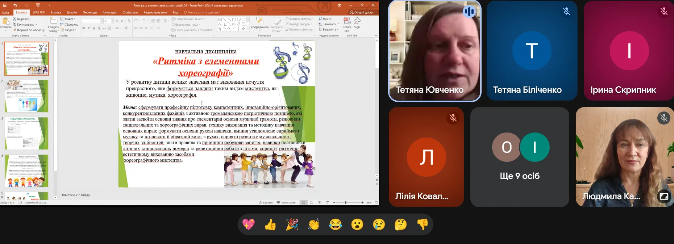Send the thumbs down reaction
This screenshot has width=674, height=244.
point(423,225)
